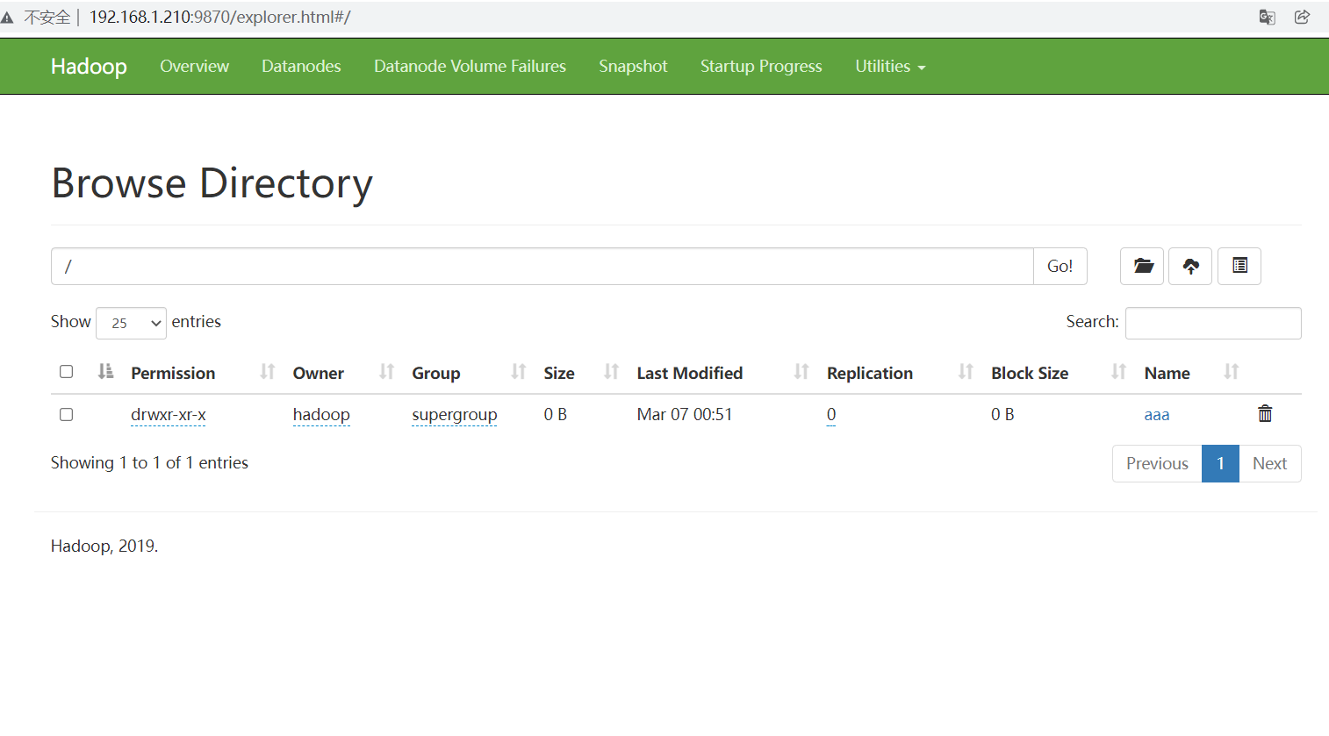Image resolution: width=1329 pixels, height=736 pixels.
Task: Check the checkbox for the aaa row
Action: [x=66, y=414]
